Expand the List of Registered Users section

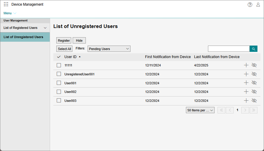click(25, 28)
